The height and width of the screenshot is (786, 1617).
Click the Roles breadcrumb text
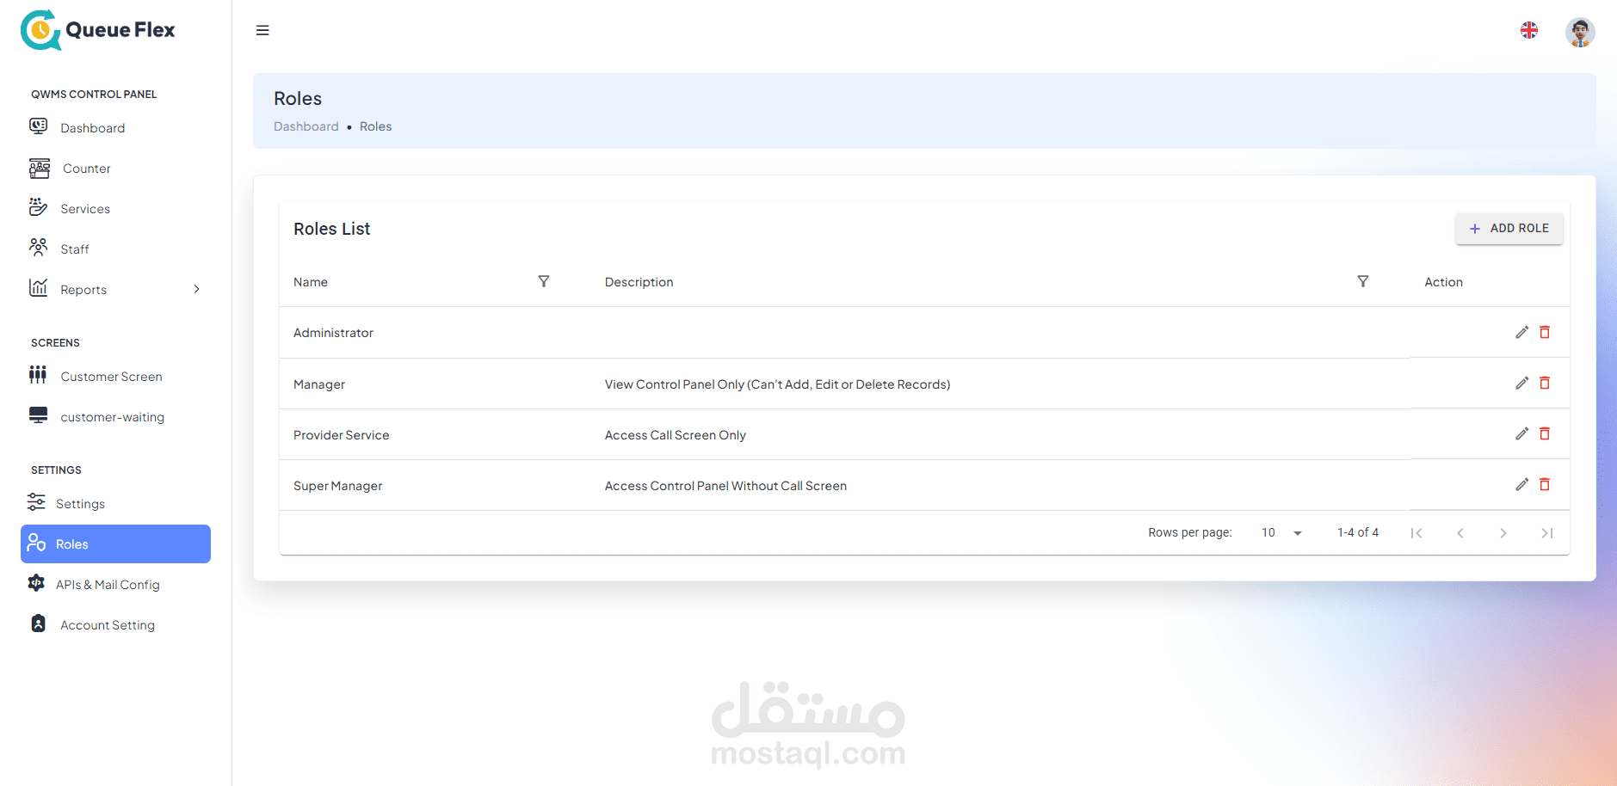376,126
